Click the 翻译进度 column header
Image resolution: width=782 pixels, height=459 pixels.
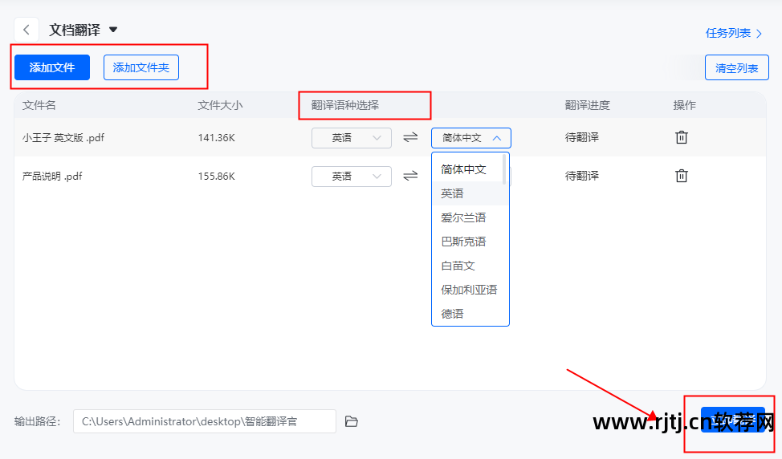pyautogui.click(x=587, y=105)
